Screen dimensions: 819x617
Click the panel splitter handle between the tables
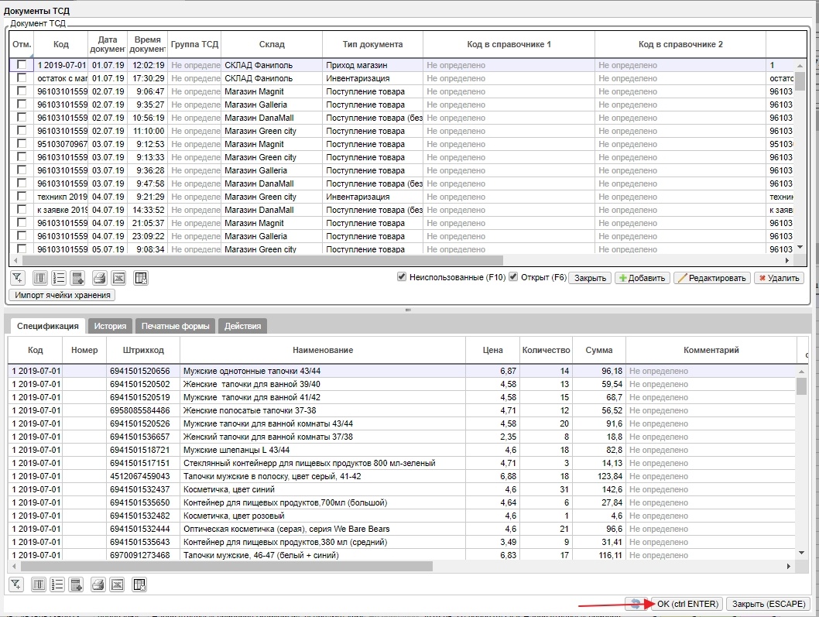point(408,310)
